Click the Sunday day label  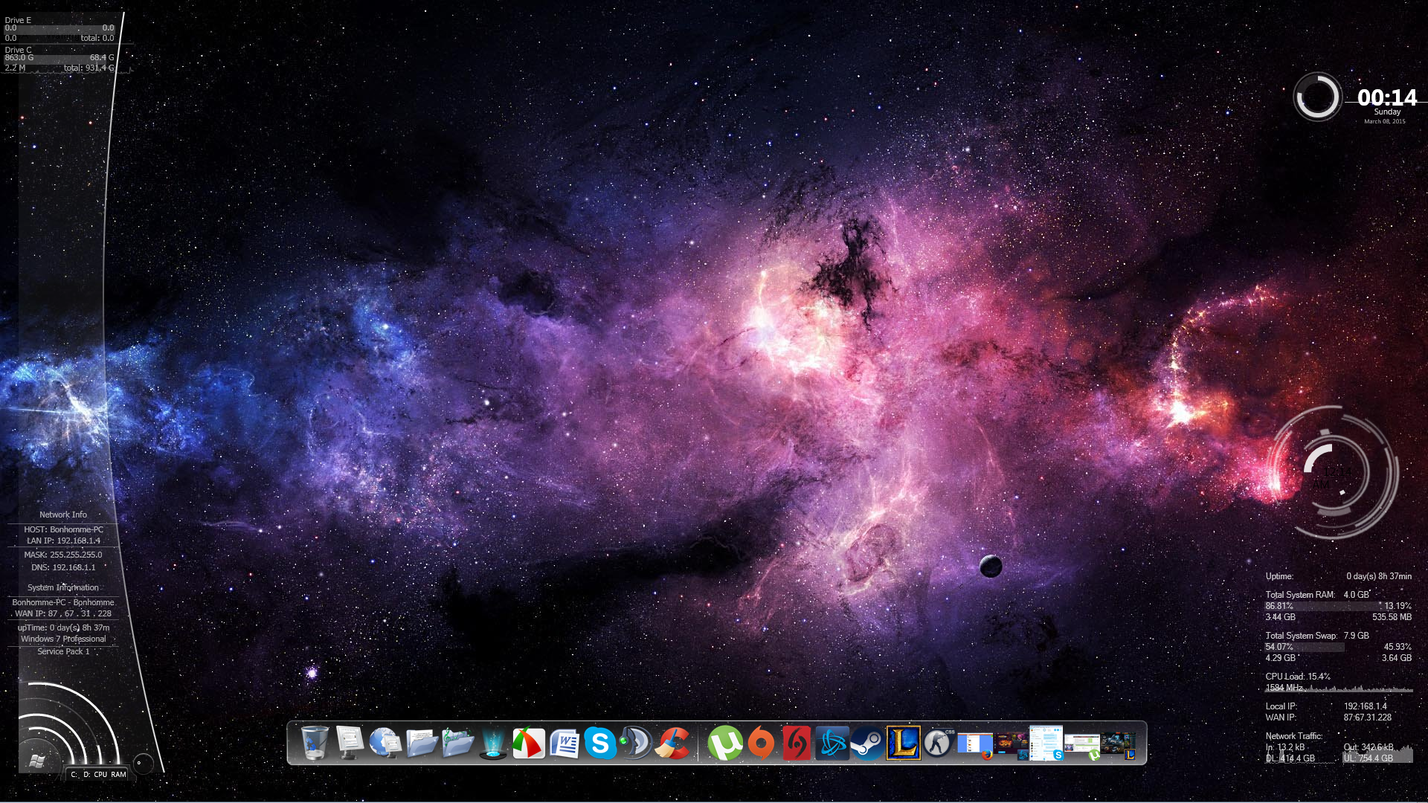coord(1387,112)
